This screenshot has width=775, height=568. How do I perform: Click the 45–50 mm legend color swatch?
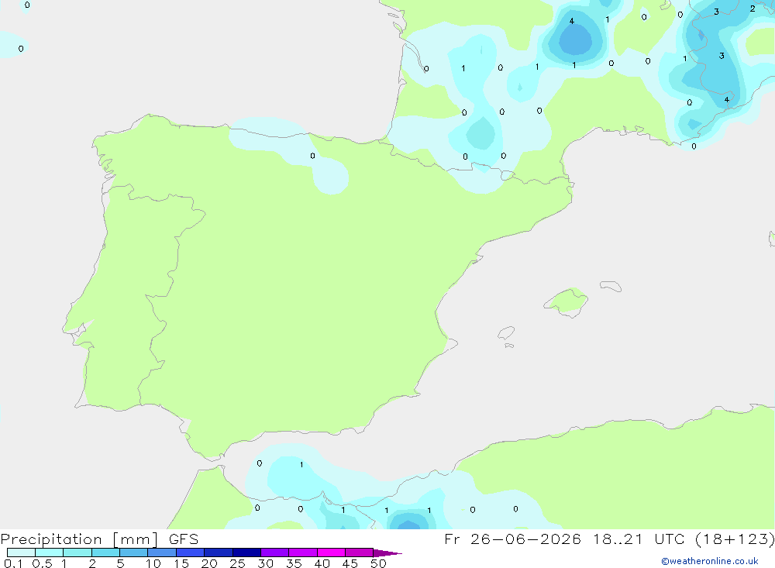(359, 553)
